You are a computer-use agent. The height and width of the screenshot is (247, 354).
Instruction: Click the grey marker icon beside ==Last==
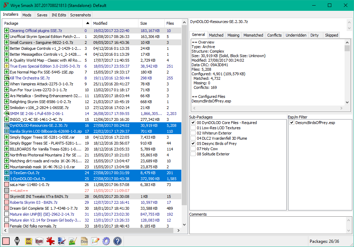pyautogui.click(x=7, y=190)
